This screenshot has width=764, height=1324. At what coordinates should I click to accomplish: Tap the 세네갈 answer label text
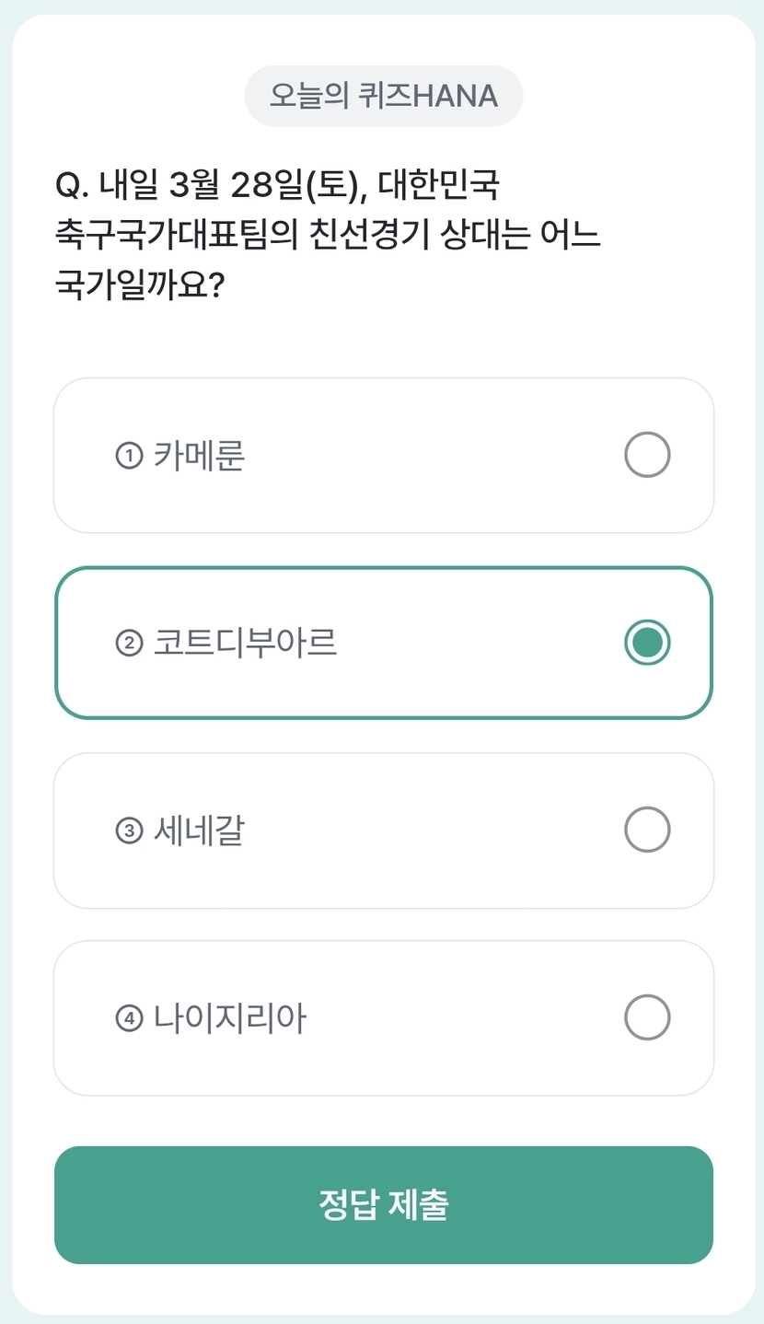pos(199,830)
